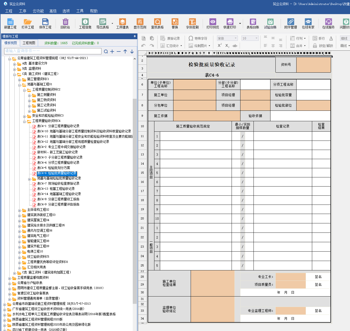
Task: Expand the 主体结构工程02 folder
Action: coord(20,211)
